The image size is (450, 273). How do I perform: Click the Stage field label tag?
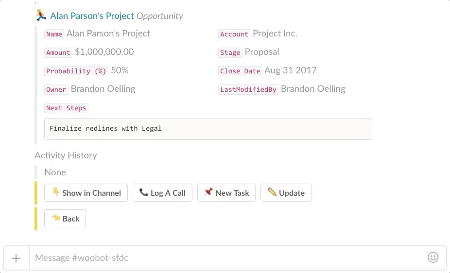(x=230, y=52)
